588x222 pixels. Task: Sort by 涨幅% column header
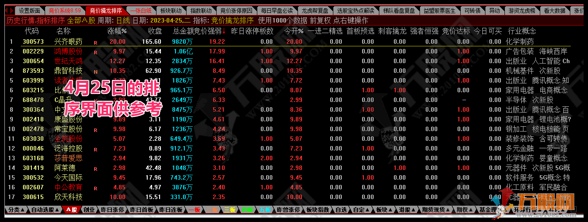(x=117, y=31)
